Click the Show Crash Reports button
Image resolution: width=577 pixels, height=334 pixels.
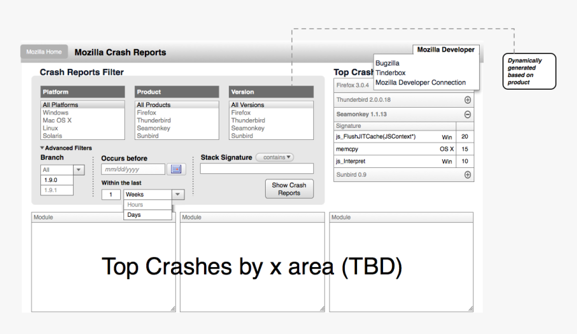[x=289, y=189]
